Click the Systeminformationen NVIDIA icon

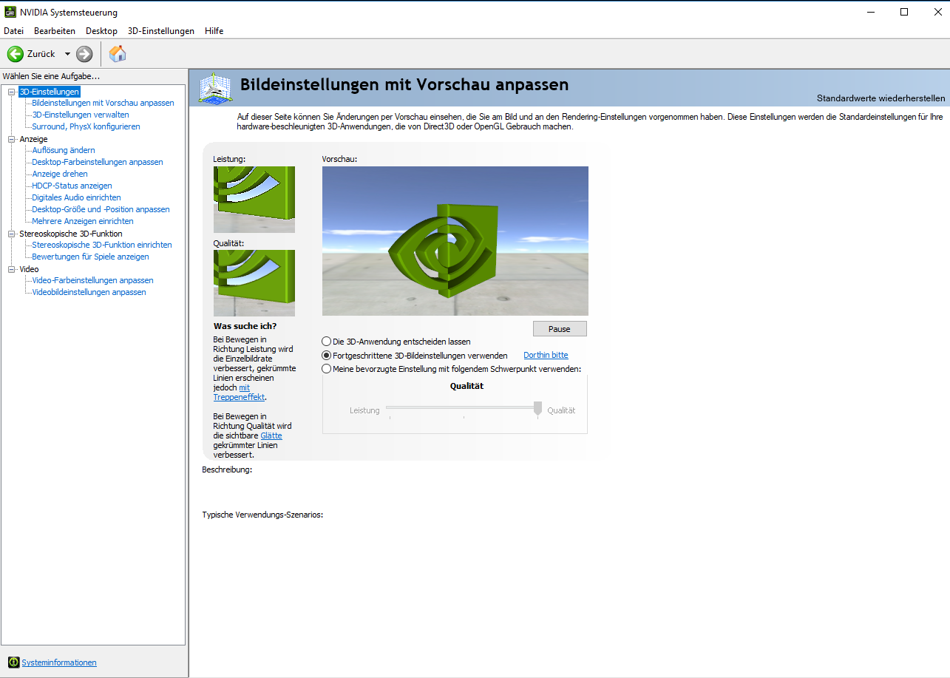(13, 662)
